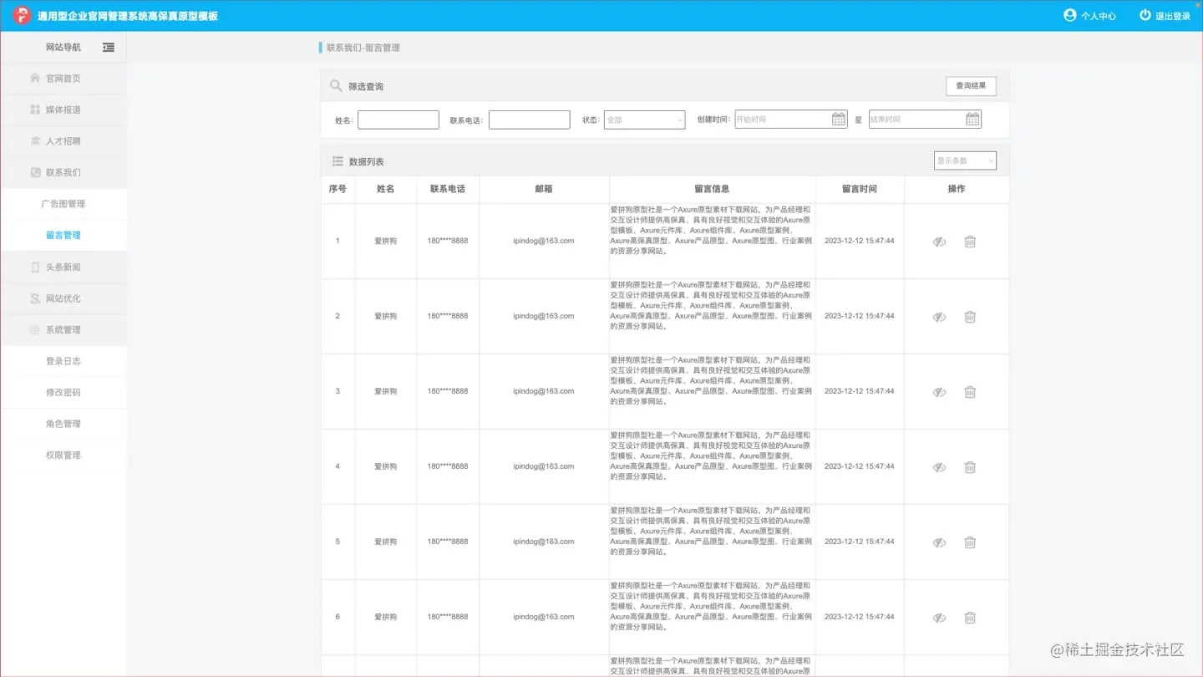Viewport: 1203px width, 677px height.
Task: Click the 个人中心 link text
Action: 1098,16
